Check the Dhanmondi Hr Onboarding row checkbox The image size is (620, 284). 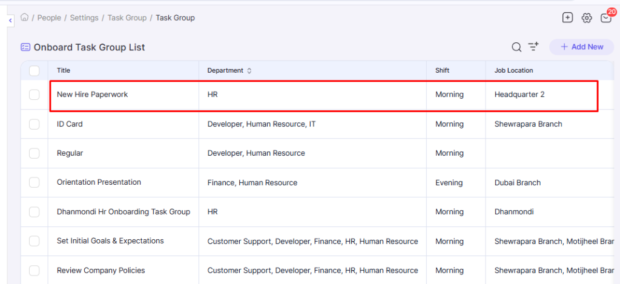coord(35,211)
